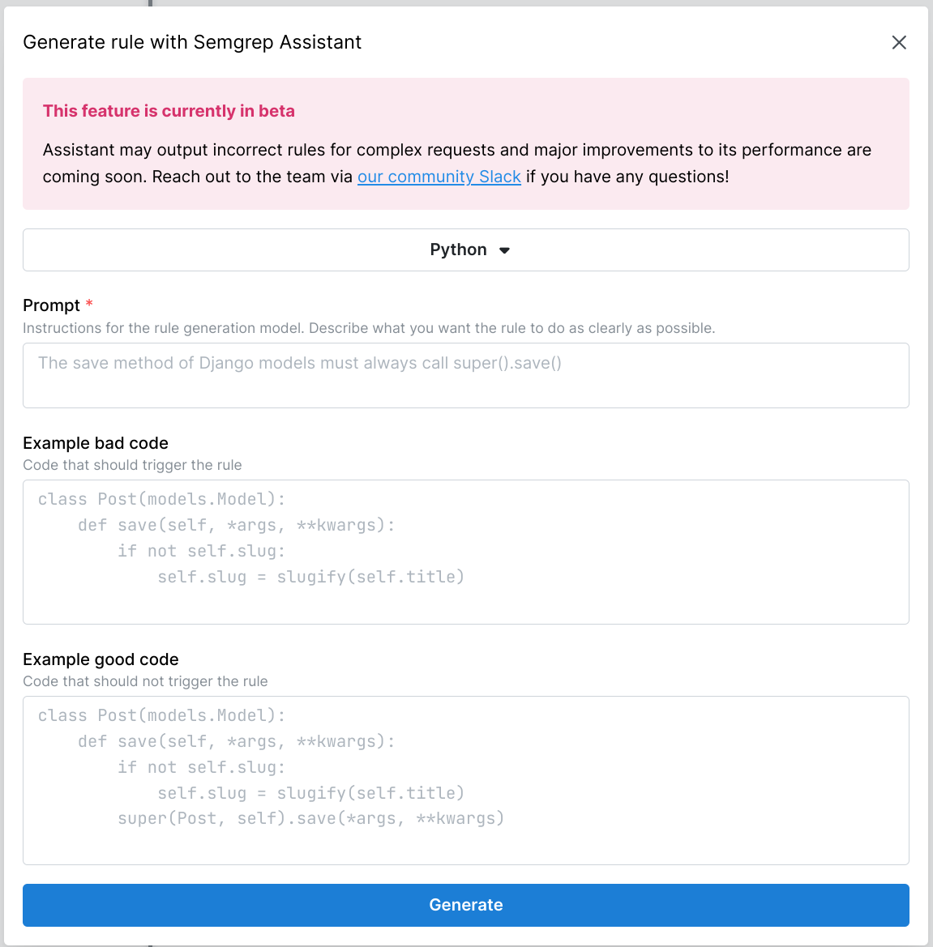The image size is (933, 947).
Task: Select the placeholder text about super().save()
Action: (299, 363)
